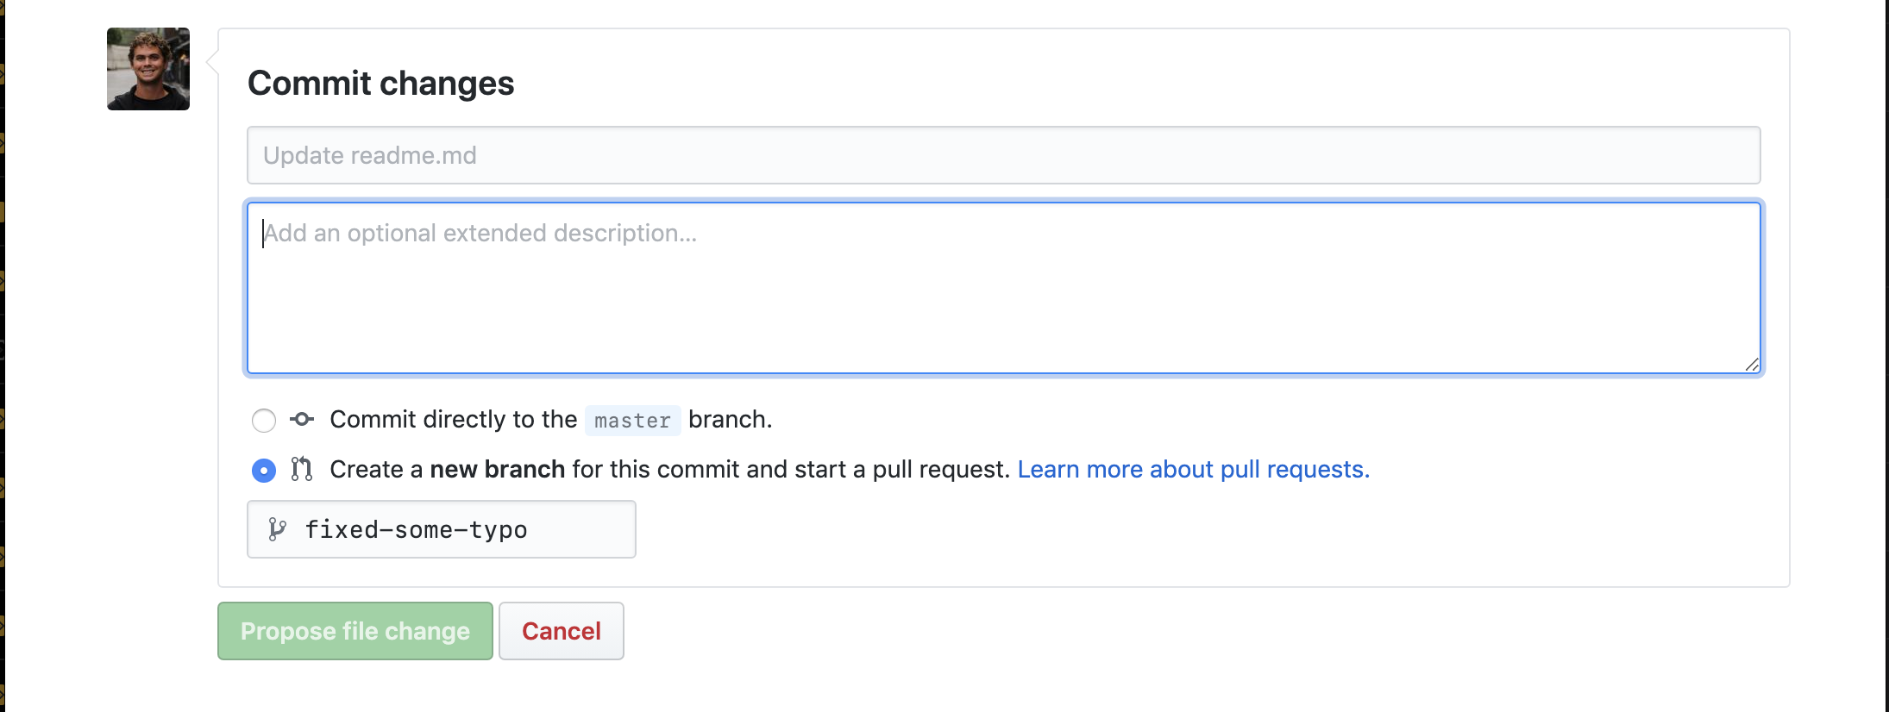Click the branch icon in the branch name field
Screen dimensions: 1889x712
[x=277, y=529]
